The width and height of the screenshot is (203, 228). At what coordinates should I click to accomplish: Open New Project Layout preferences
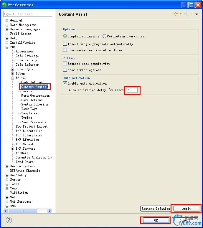point(32,126)
